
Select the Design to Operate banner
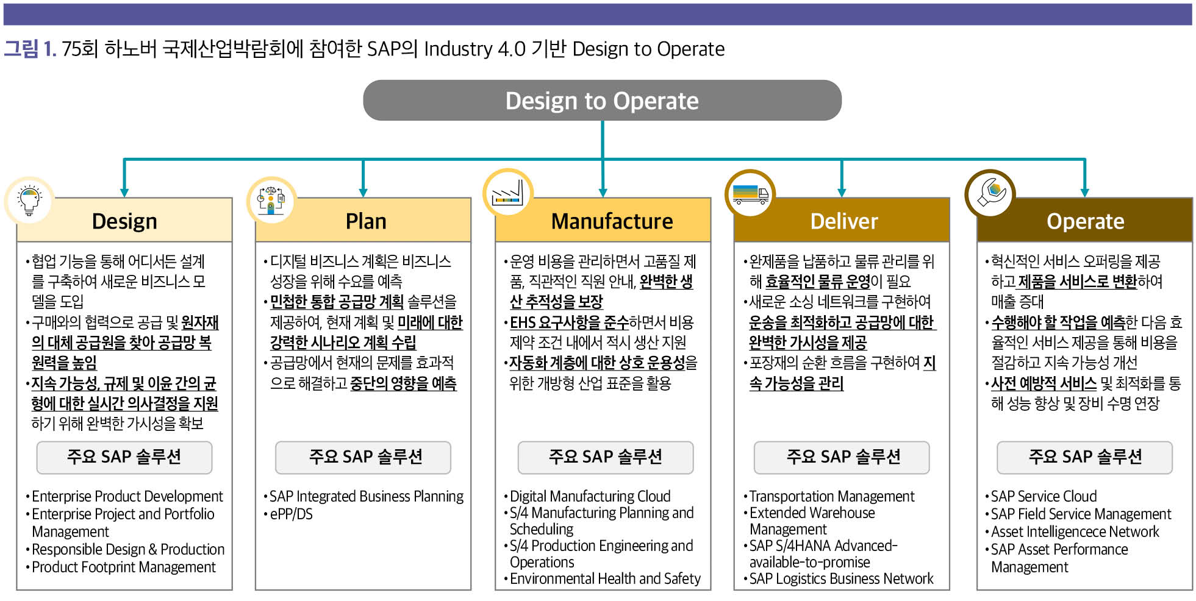(x=602, y=101)
